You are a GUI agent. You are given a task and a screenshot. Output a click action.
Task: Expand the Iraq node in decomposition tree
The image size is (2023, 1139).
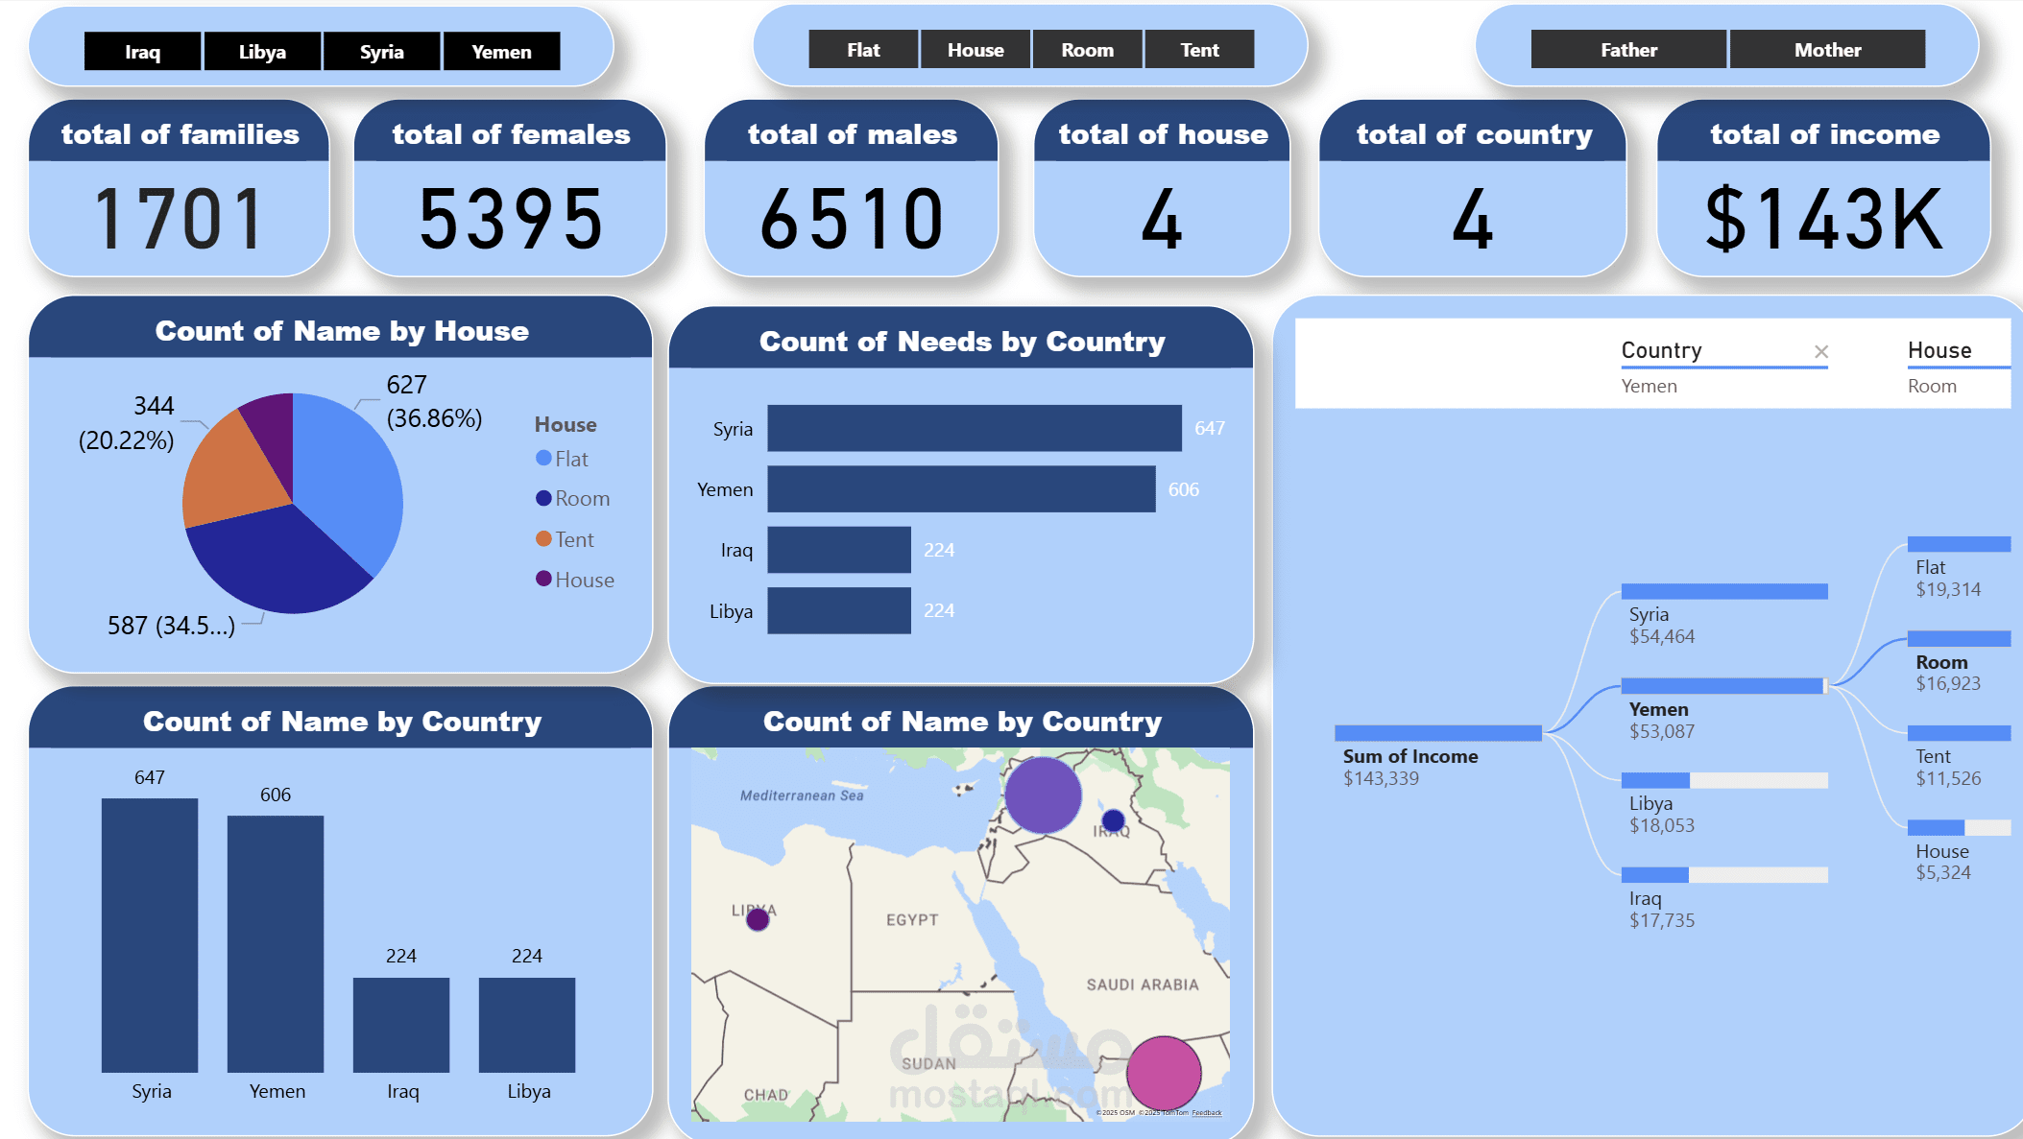[x=1724, y=875]
